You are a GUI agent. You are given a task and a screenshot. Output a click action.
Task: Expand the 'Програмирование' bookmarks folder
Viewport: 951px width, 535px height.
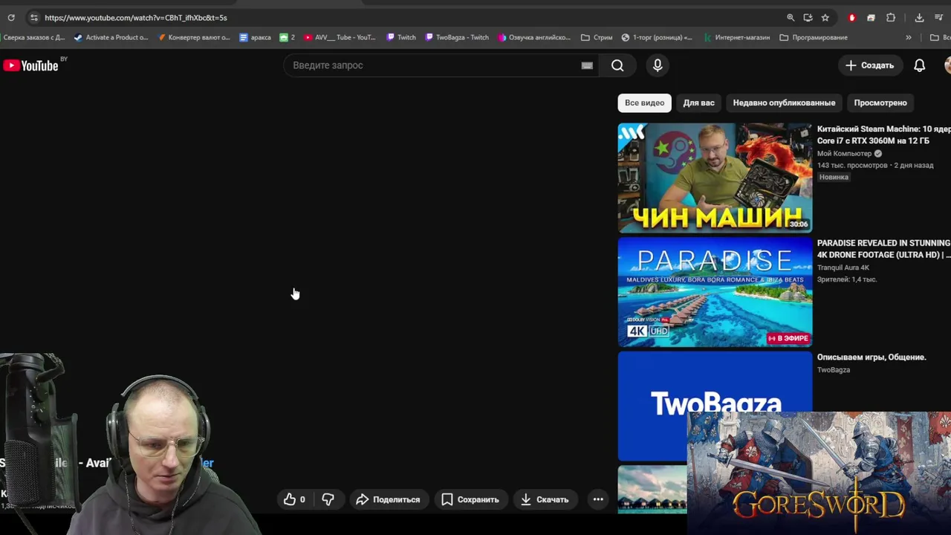(x=814, y=37)
